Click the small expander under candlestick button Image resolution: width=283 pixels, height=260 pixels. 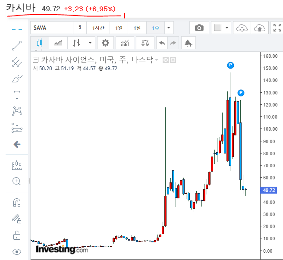pyautogui.click(x=36, y=50)
